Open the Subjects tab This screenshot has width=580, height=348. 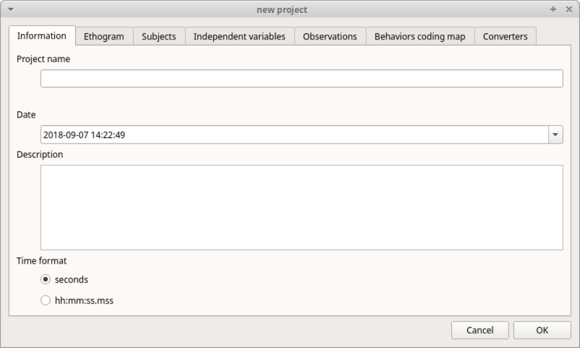click(x=158, y=36)
